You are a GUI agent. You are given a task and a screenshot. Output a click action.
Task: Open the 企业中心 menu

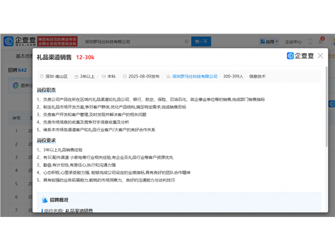click(x=294, y=41)
